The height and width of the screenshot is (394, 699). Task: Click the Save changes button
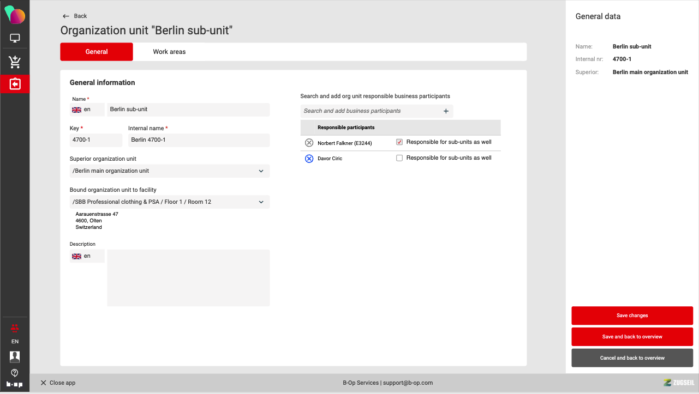632,316
